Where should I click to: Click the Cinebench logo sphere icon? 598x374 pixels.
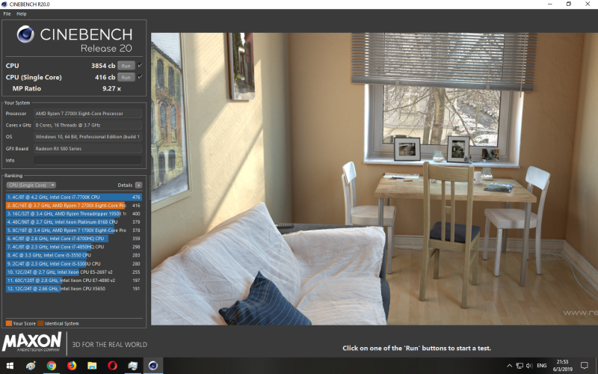coord(25,34)
